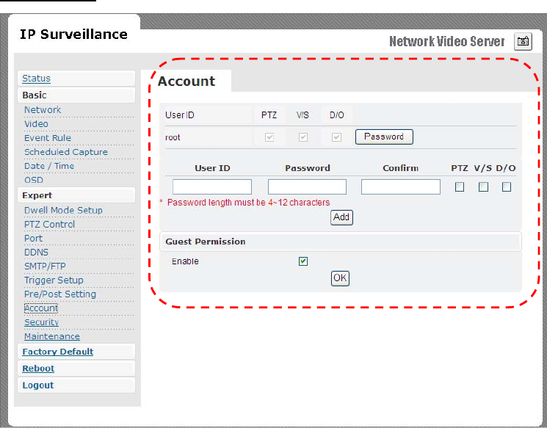
Task: Go to PTZ Control page
Action: [49, 225]
